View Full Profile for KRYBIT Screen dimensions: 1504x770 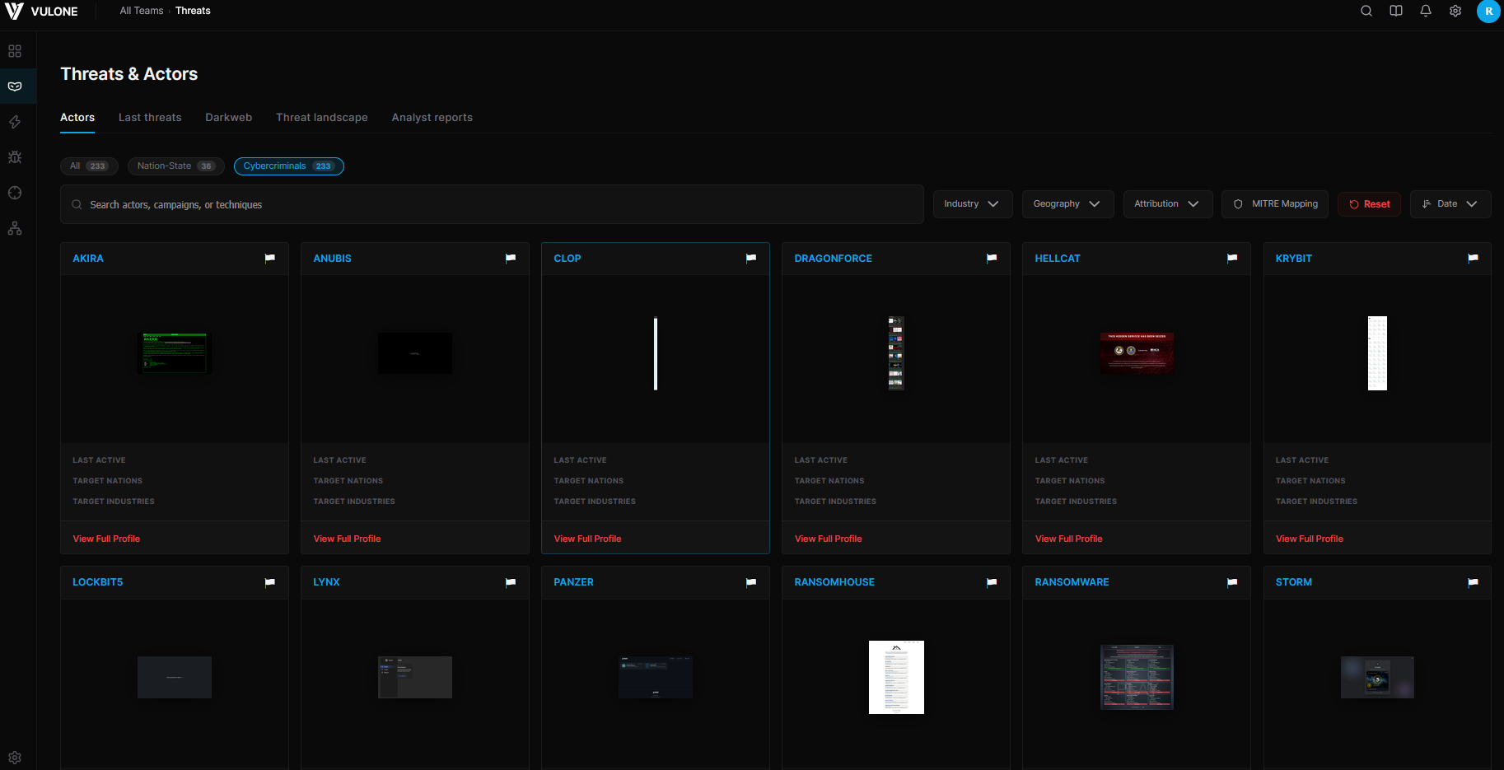(x=1310, y=539)
